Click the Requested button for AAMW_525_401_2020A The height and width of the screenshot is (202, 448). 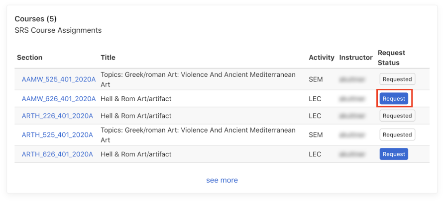point(397,79)
